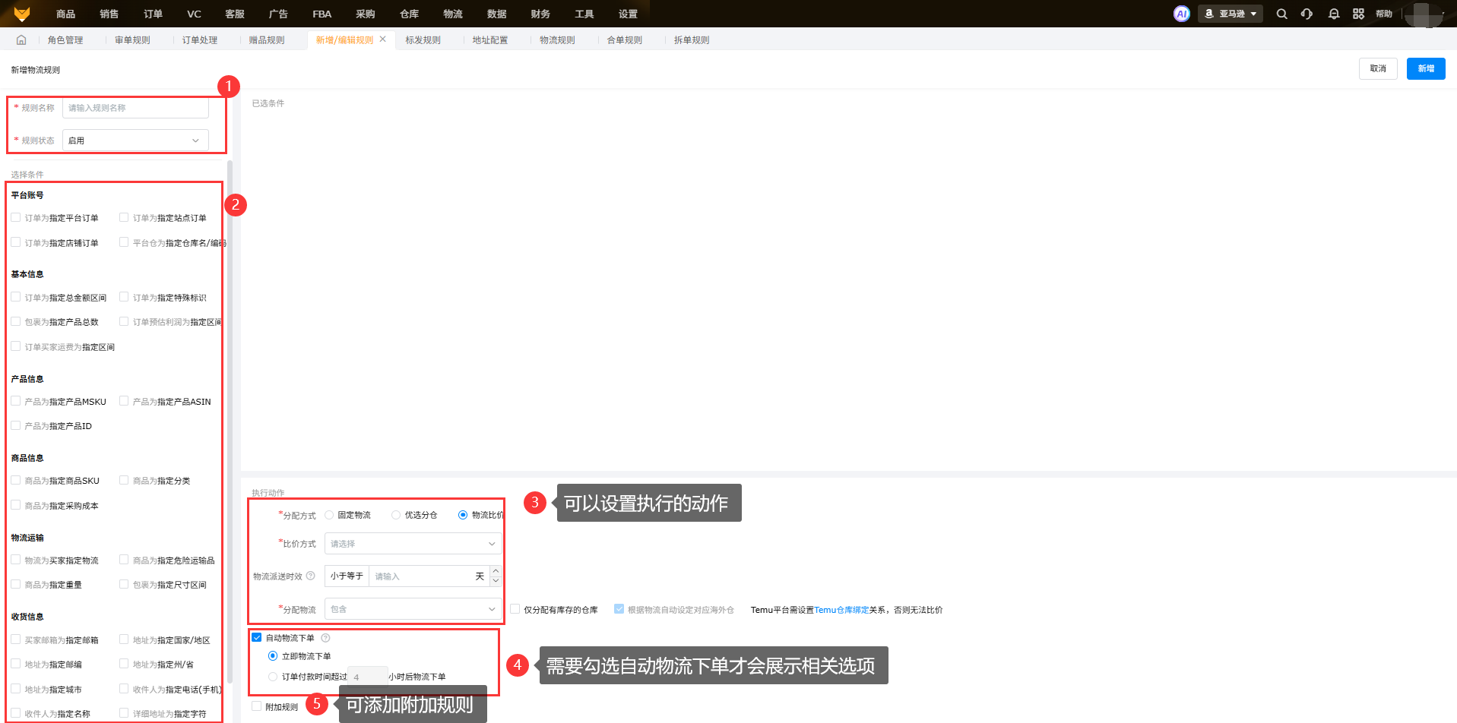Viewport: 1457px width, 723px height.
Task: Switch to the 拆单规则 tab
Action: [x=692, y=40]
